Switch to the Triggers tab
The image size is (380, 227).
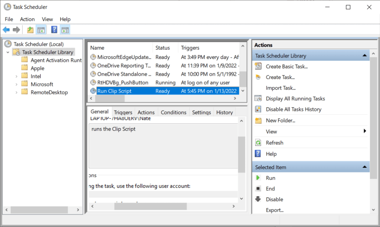pos(123,113)
